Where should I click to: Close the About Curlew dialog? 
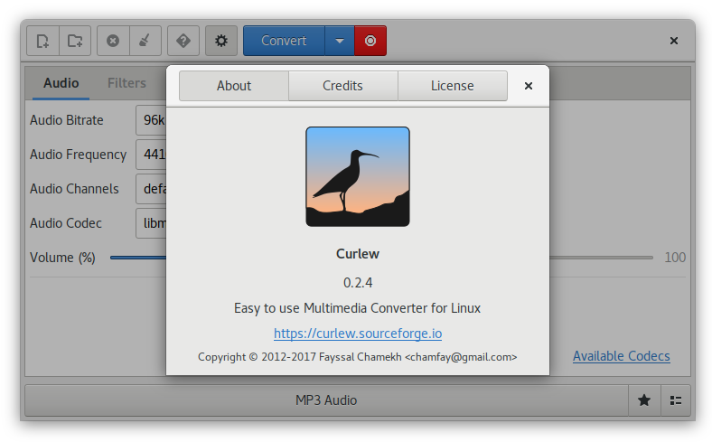[528, 86]
